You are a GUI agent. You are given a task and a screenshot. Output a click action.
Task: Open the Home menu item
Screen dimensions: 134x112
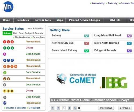coord(6,20)
